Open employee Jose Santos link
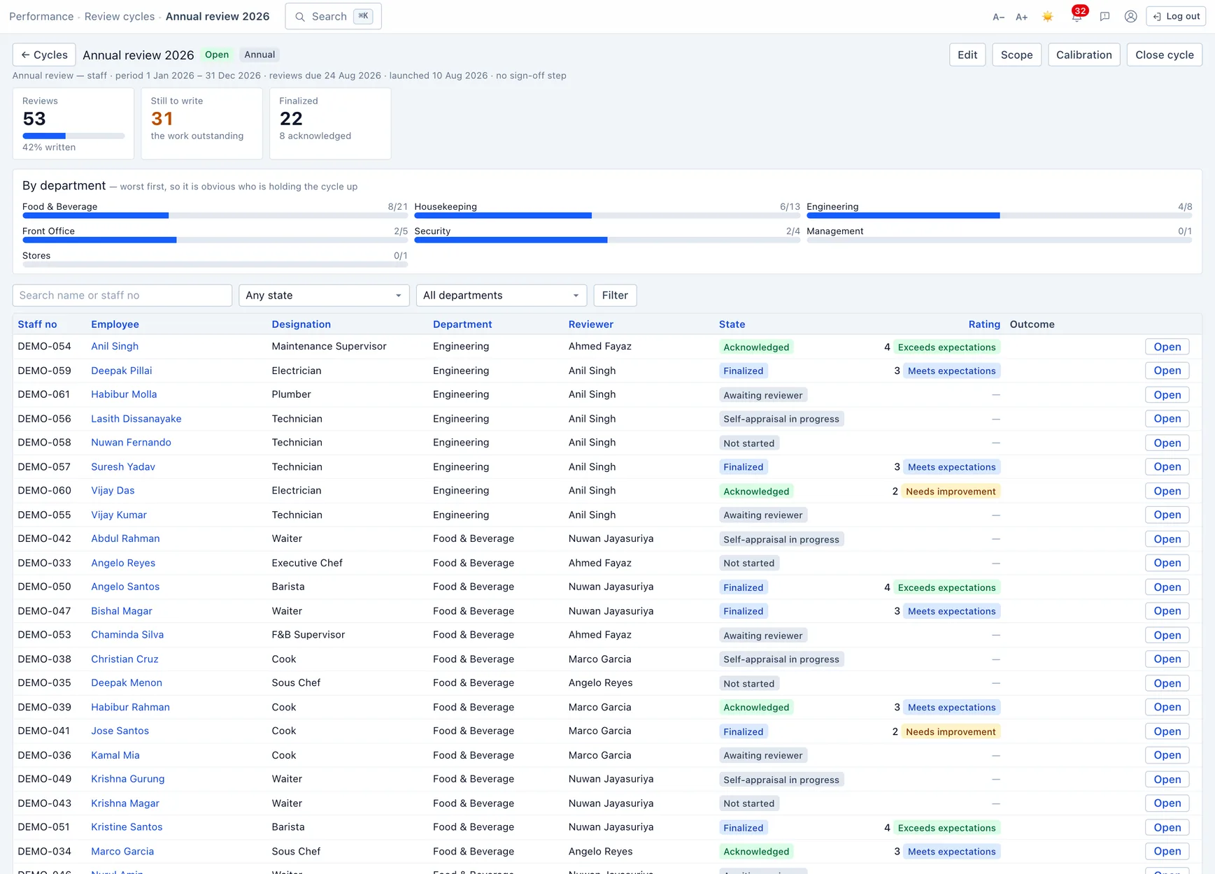 [120, 731]
